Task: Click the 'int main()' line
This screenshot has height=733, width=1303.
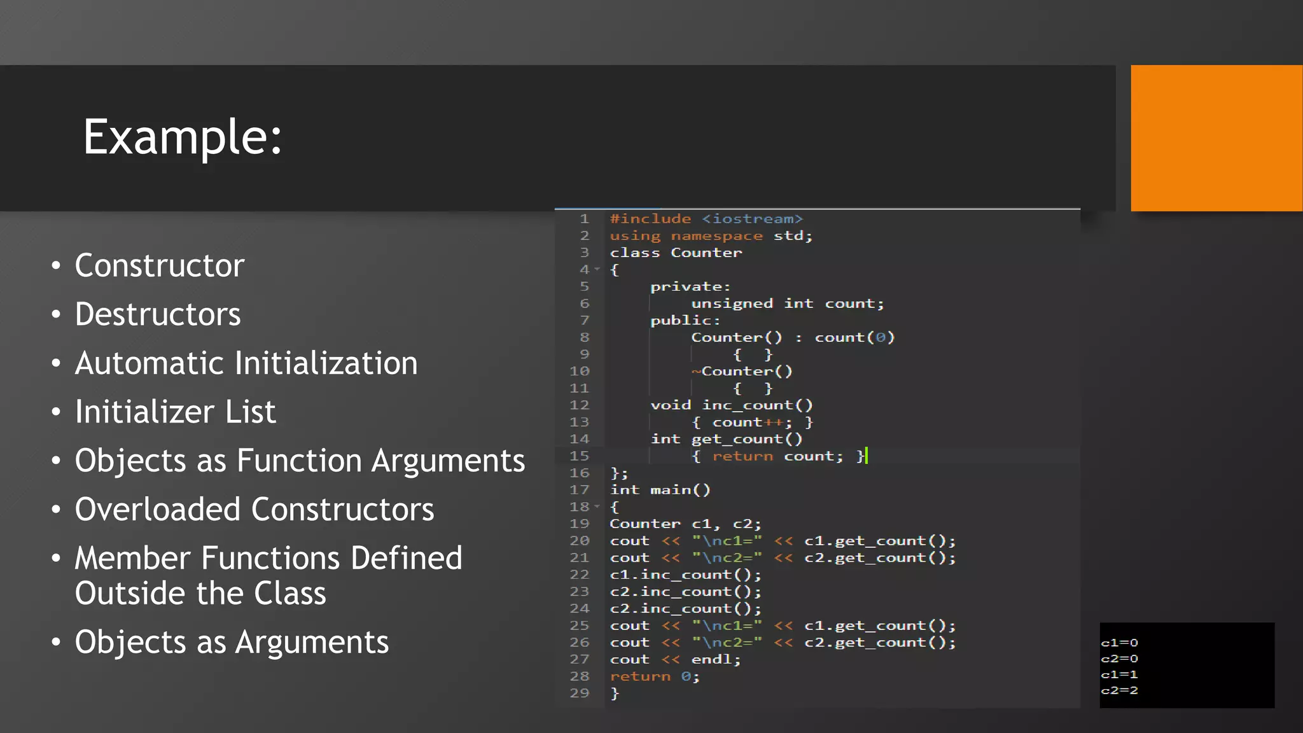Action: pos(660,490)
